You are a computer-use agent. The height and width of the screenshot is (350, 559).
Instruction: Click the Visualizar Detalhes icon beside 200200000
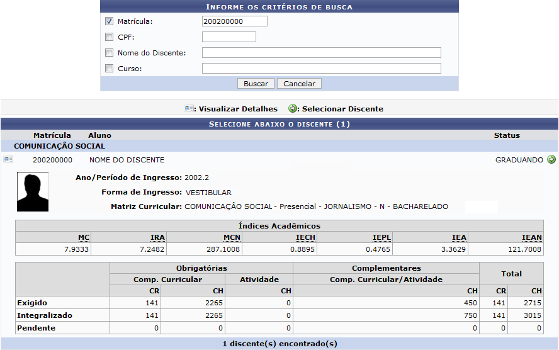[9, 159]
